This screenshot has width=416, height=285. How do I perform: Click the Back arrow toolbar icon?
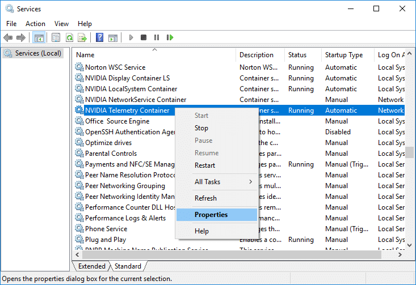[8, 38]
